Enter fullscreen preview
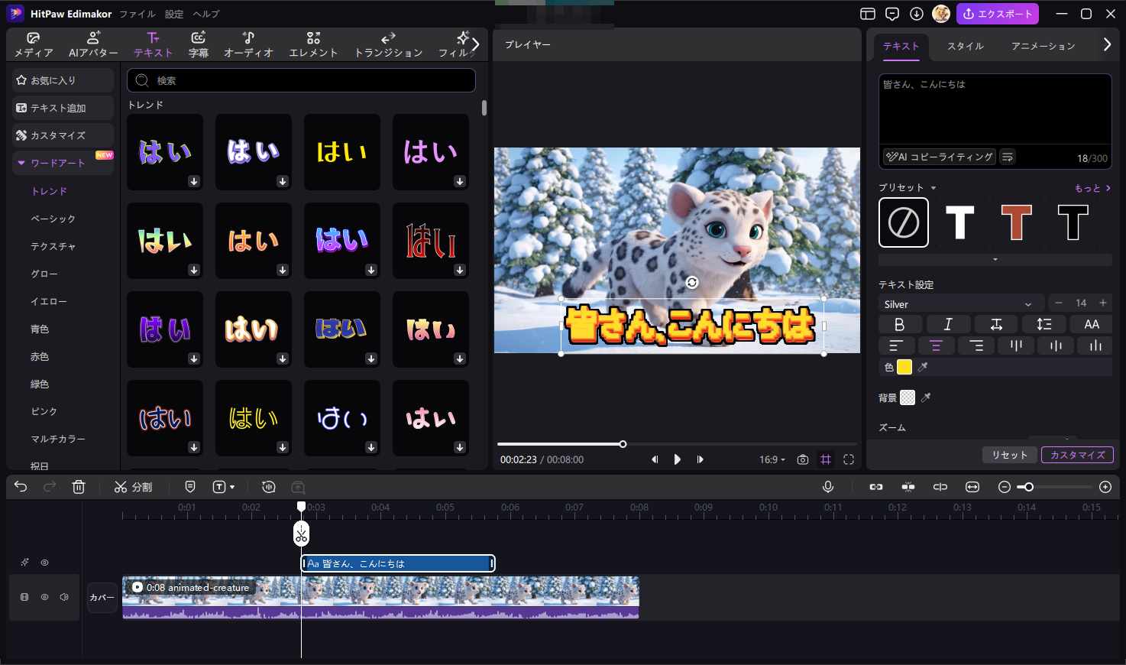 849,459
